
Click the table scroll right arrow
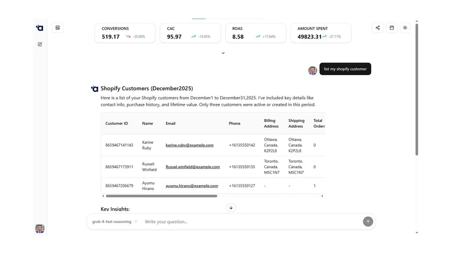pyautogui.click(x=322, y=196)
